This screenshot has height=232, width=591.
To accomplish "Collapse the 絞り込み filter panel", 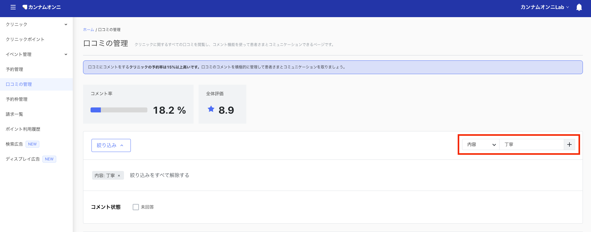I will [x=111, y=145].
